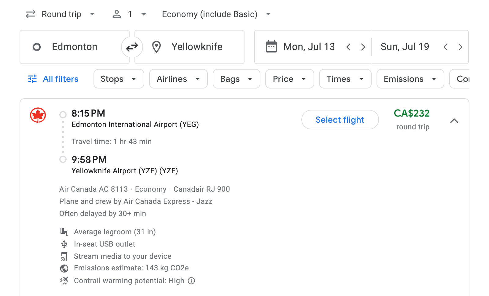Open the passenger count dropdown
Viewport: 489px width, 296px height.
pyautogui.click(x=129, y=14)
